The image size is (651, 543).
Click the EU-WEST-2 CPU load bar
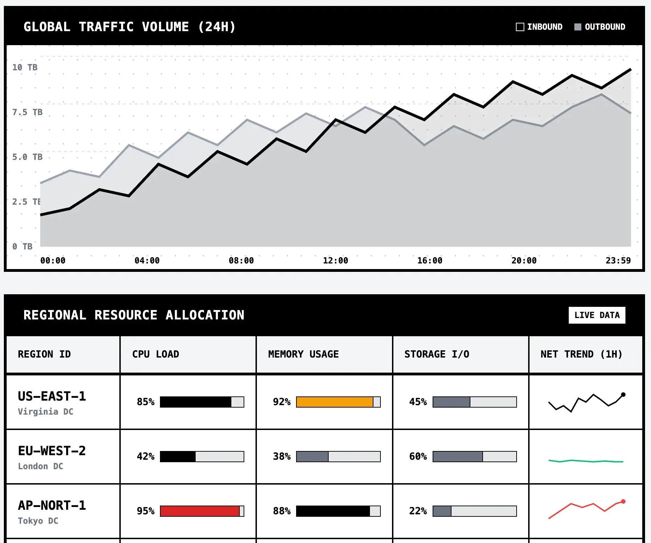click(x=202, y=457)
